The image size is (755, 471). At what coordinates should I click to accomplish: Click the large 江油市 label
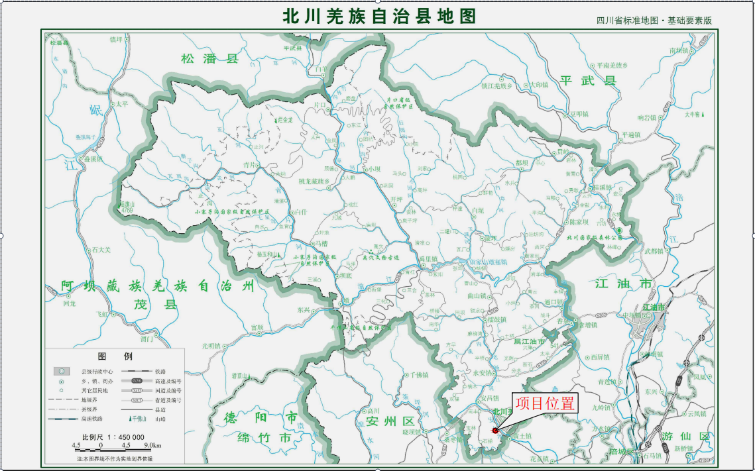(x=623, y=284)
